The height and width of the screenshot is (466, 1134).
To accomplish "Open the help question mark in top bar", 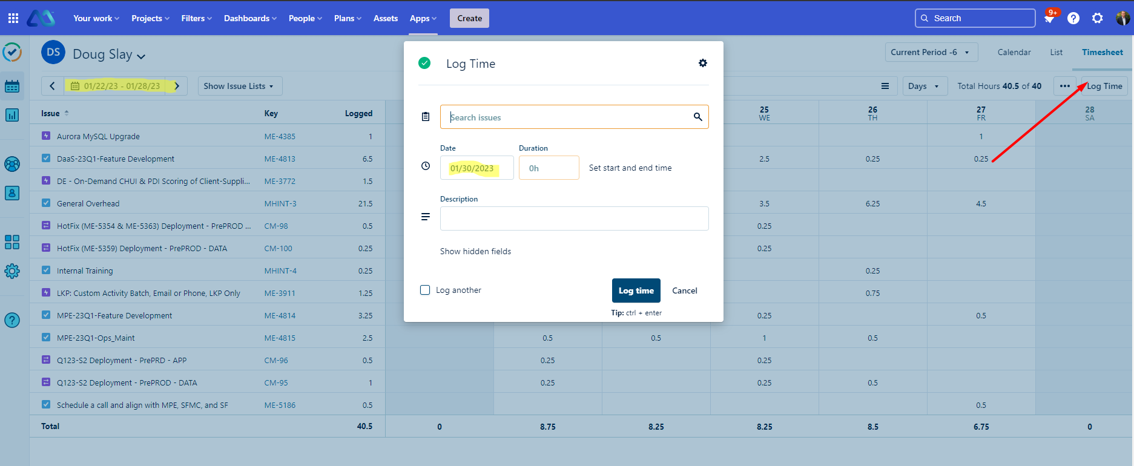I will point(1073,18).
